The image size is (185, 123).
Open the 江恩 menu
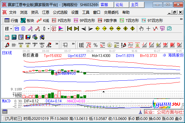tap(46, 12)
